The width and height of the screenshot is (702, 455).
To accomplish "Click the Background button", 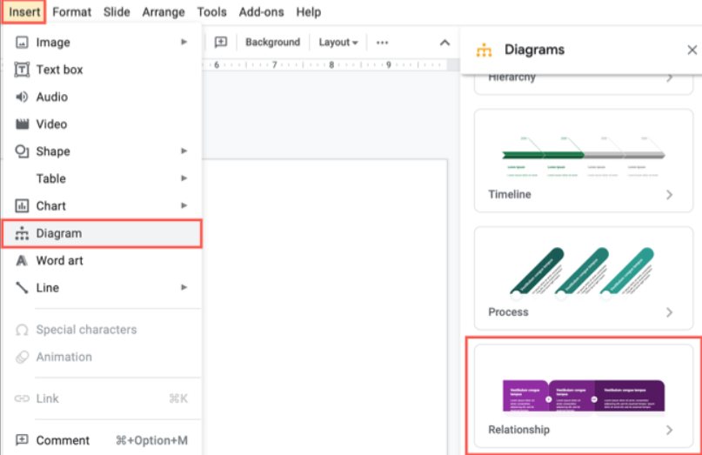I will point(272,43).
